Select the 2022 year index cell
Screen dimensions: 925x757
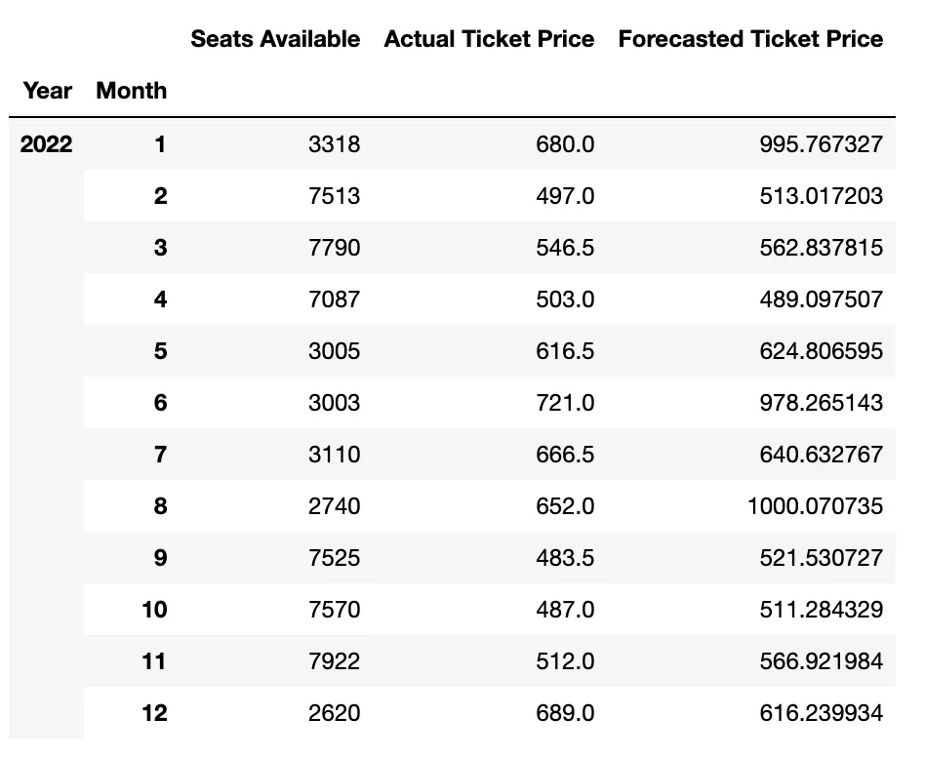coord(47,144)
